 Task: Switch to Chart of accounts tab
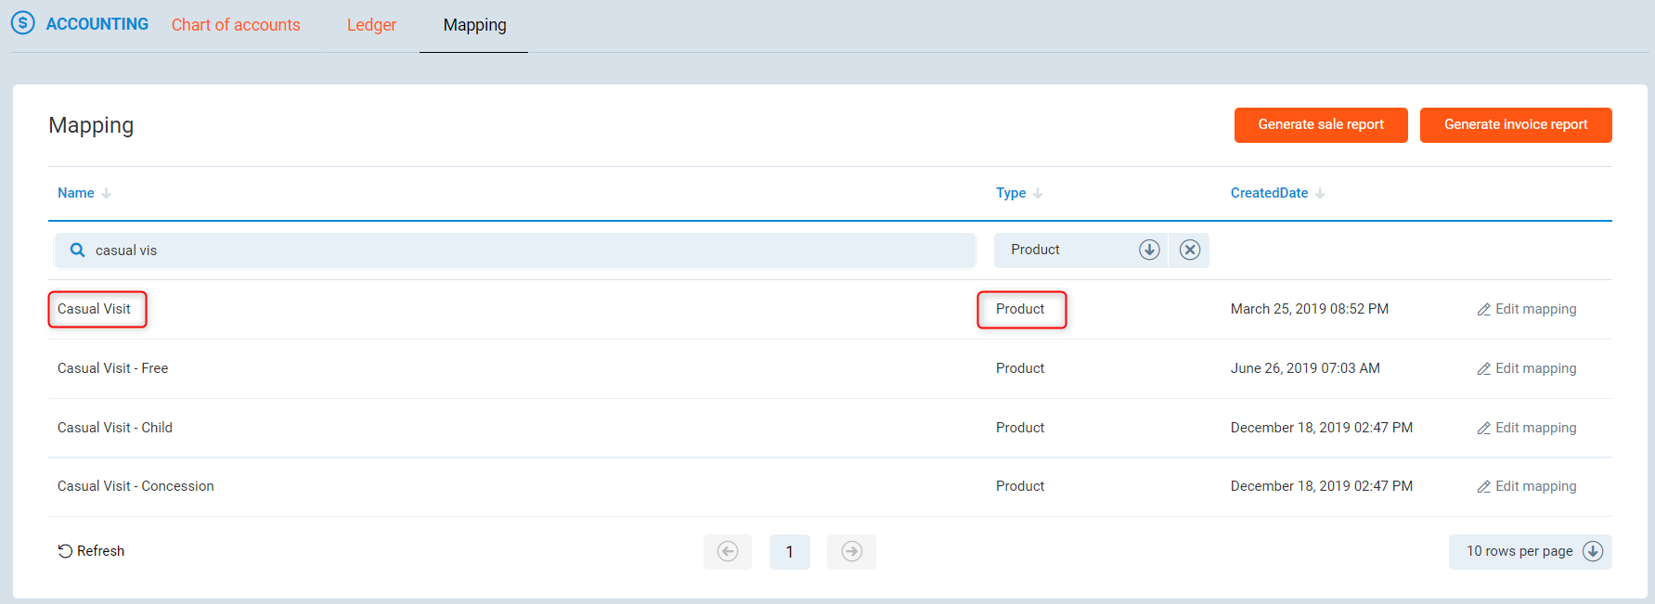(236, 25)
